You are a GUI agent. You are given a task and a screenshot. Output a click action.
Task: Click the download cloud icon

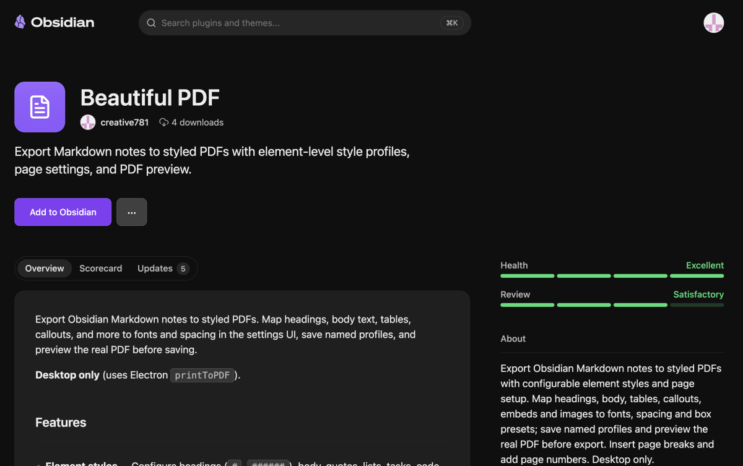163,123
